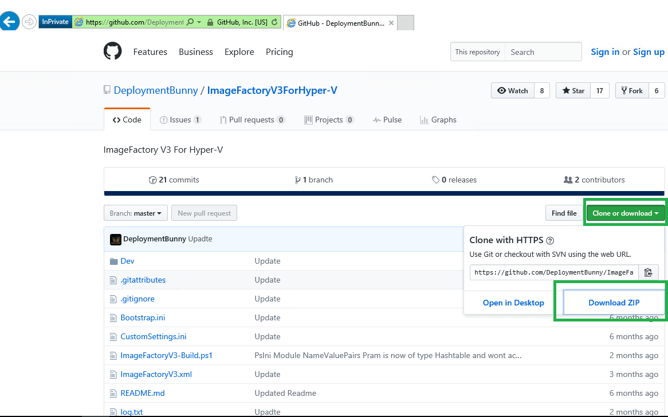This screenshot has height=417, width=668.
Task: Click the browser forward arrow button
Action: click(x=29, y=22)
